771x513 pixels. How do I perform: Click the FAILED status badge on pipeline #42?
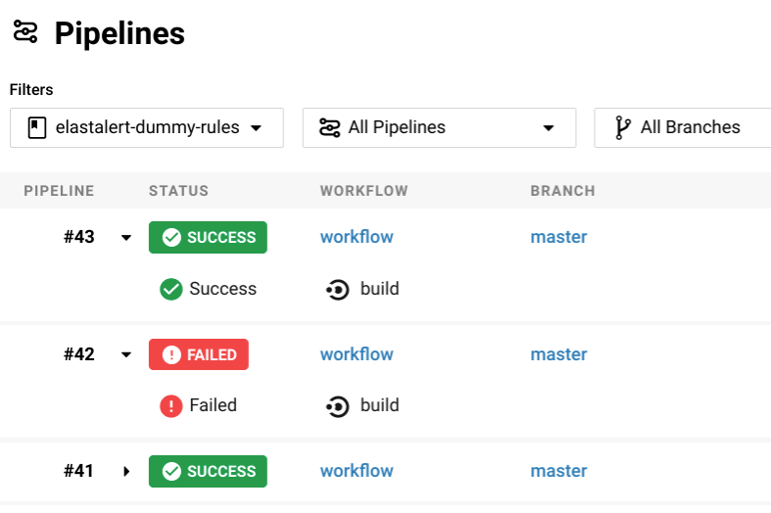[199, 354]
